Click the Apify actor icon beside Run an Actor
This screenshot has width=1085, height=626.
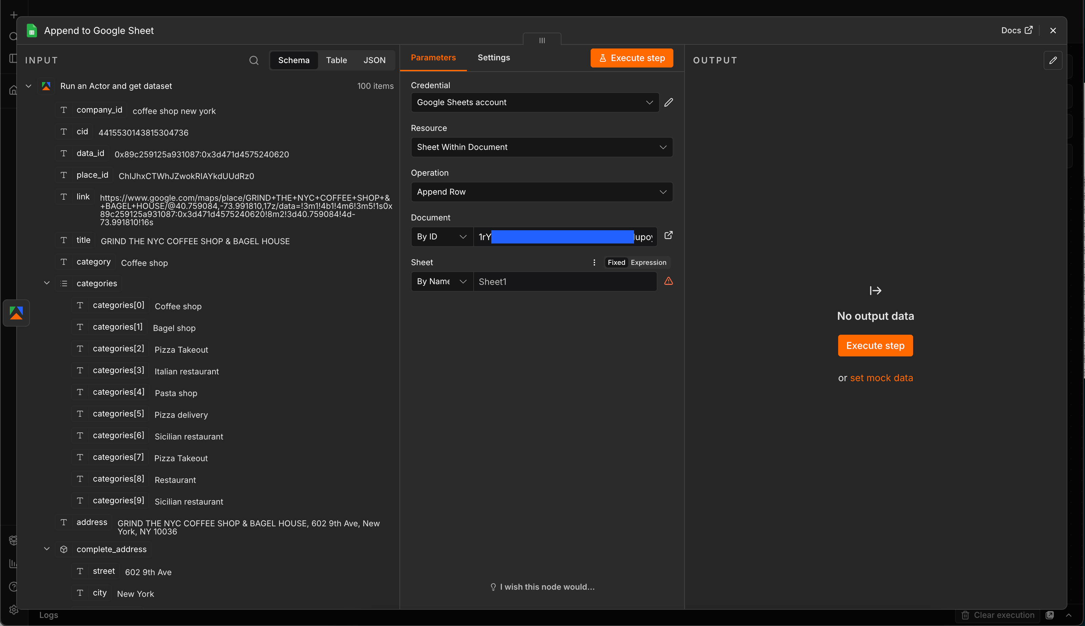point(46,86)
